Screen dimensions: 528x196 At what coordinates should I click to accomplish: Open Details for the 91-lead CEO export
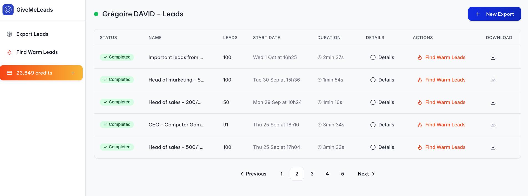(x=382, y=125)
